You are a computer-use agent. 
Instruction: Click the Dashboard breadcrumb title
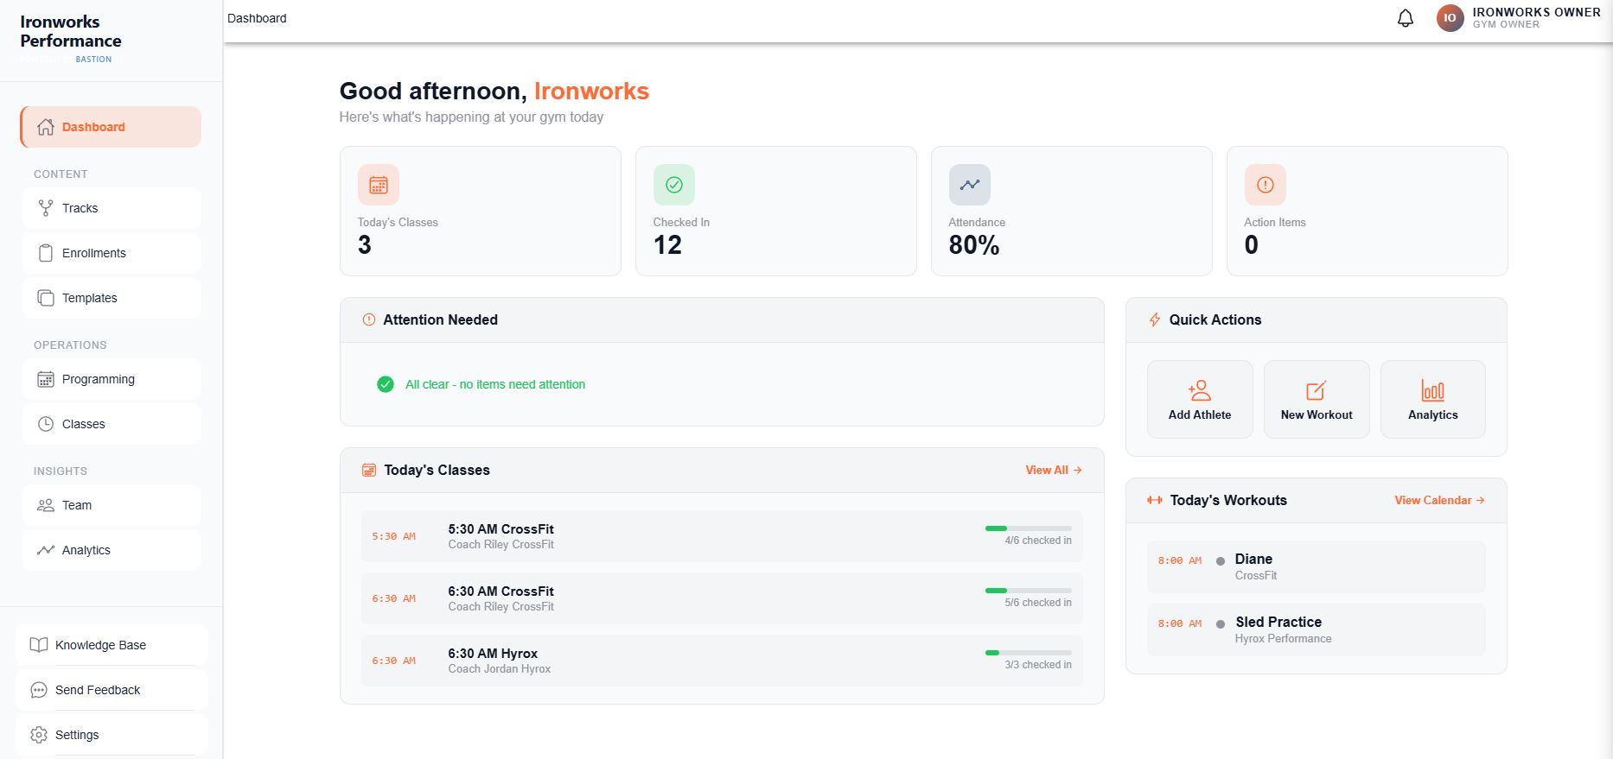click(x=257, y=18)
